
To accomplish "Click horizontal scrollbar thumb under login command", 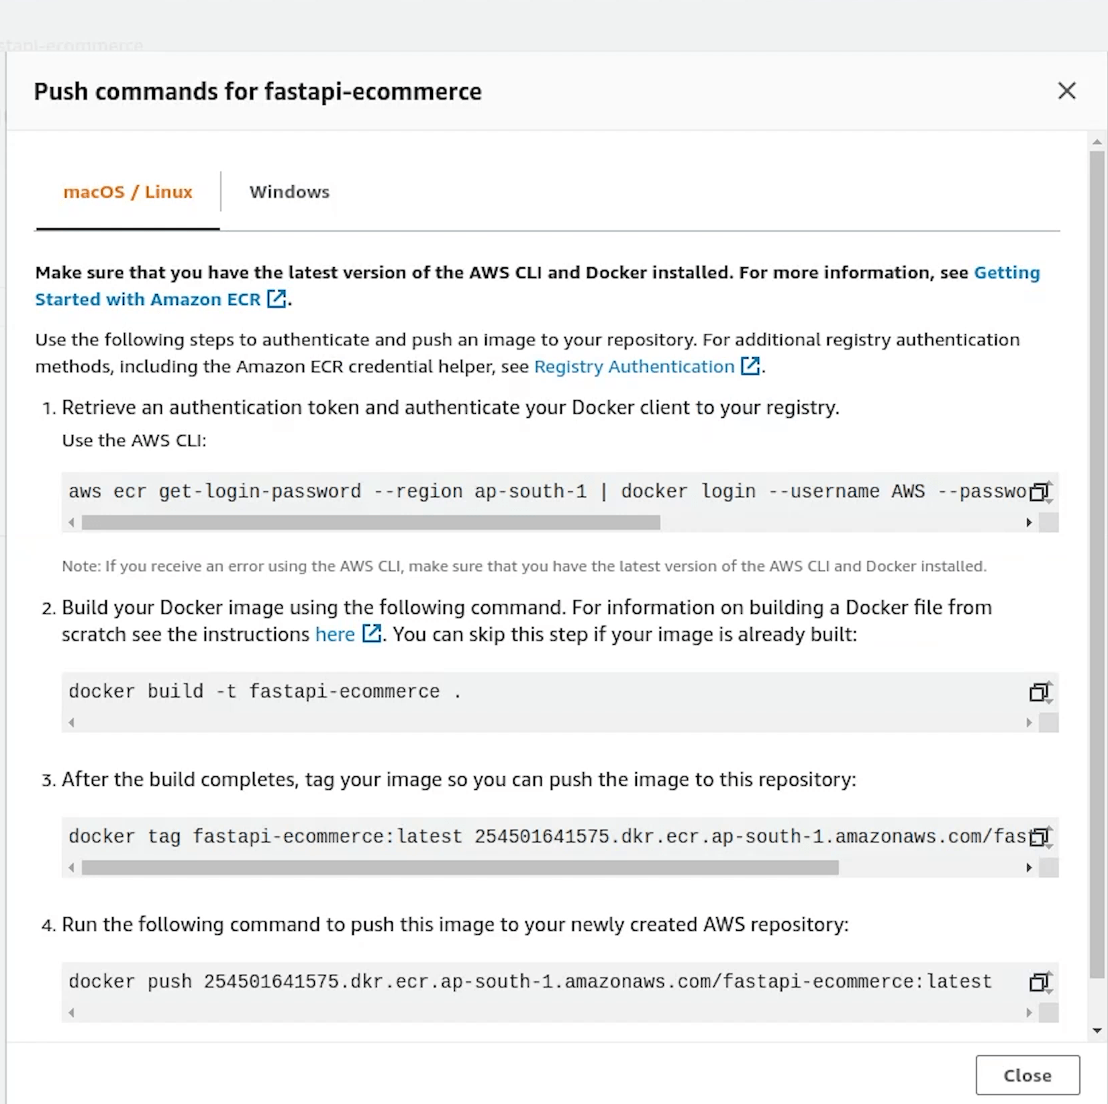I will [x=370, y=522].
